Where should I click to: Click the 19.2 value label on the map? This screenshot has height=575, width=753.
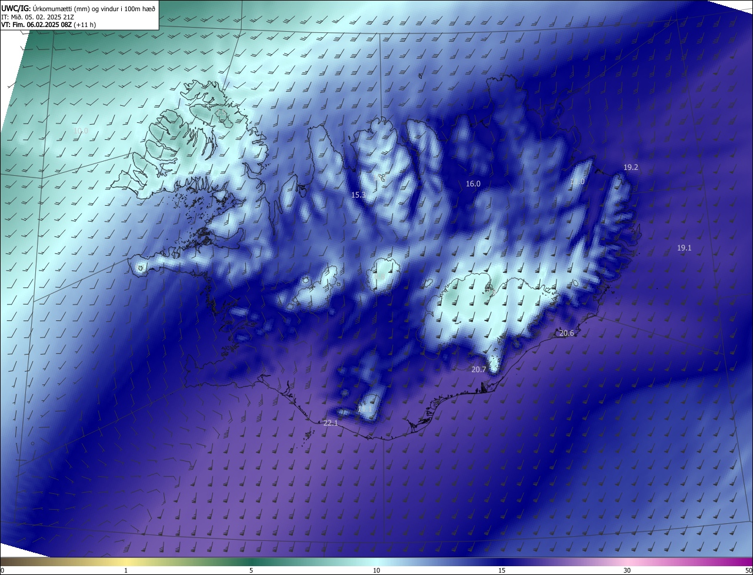pyautogui.click(x=631, y=167)
